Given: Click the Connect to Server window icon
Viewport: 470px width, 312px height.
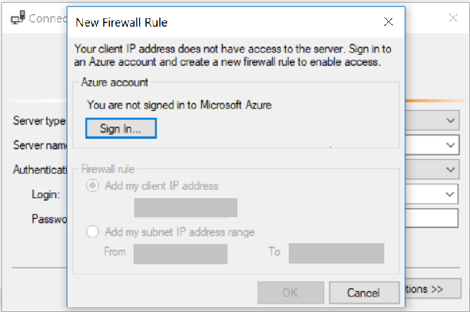Looking at the screenshot, I should [18, 18].
